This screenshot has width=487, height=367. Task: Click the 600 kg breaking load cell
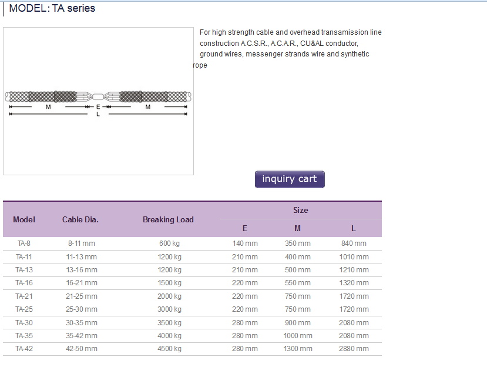pos(169,243)
